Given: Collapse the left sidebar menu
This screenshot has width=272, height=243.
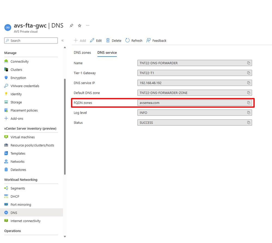Looking at the screenshot, I should (x=62, y=41).
